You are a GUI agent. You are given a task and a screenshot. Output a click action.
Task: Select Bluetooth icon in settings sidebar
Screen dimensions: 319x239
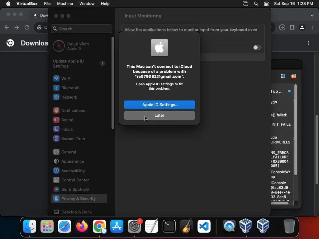tap(56, 88)
